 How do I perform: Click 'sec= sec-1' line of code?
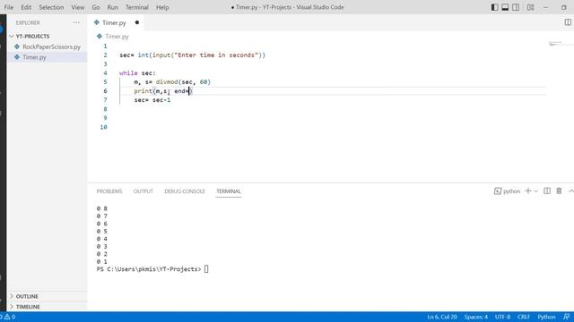point(152,100)
